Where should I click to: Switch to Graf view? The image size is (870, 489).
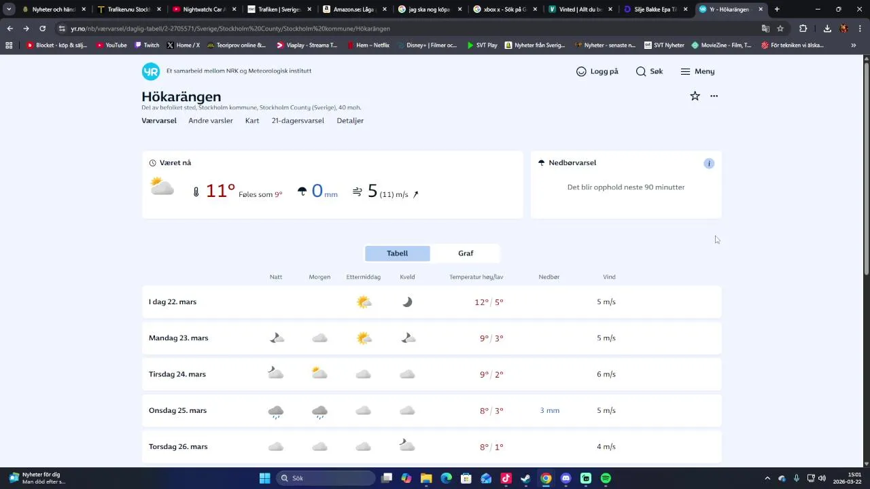[466, 253]
